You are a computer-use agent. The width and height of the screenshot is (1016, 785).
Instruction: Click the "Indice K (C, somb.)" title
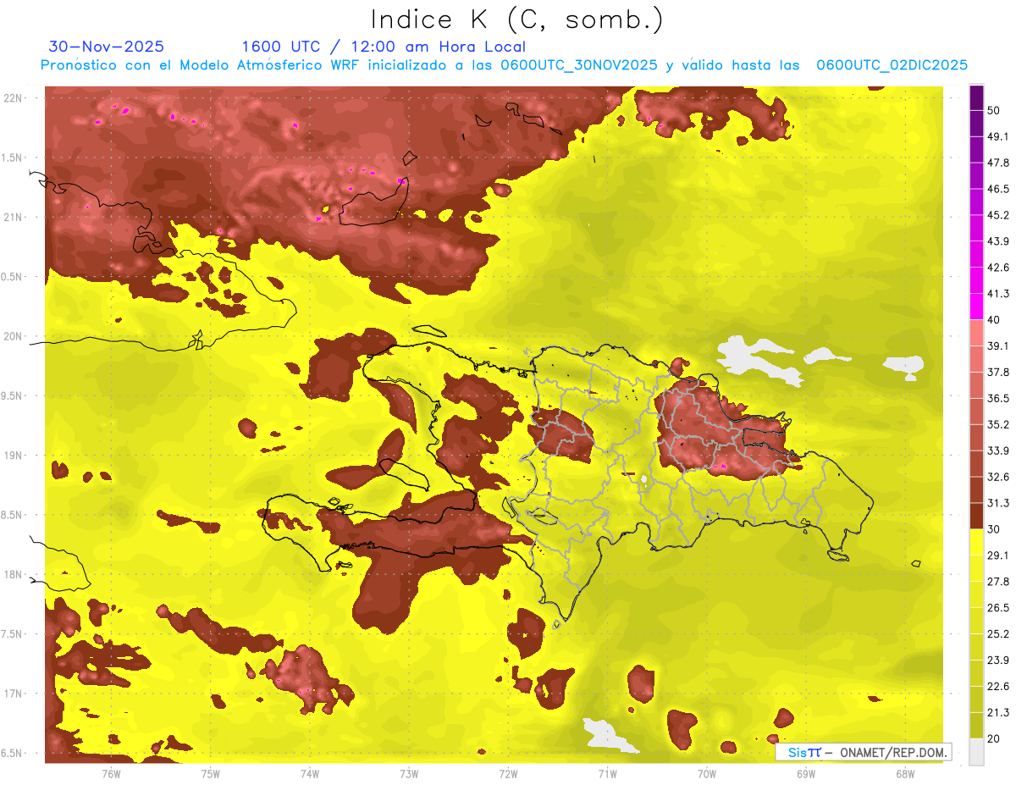(x=517, y=20)
